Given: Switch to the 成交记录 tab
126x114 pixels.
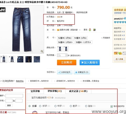Looking at the screenshot, I should (x=78, y=91).
